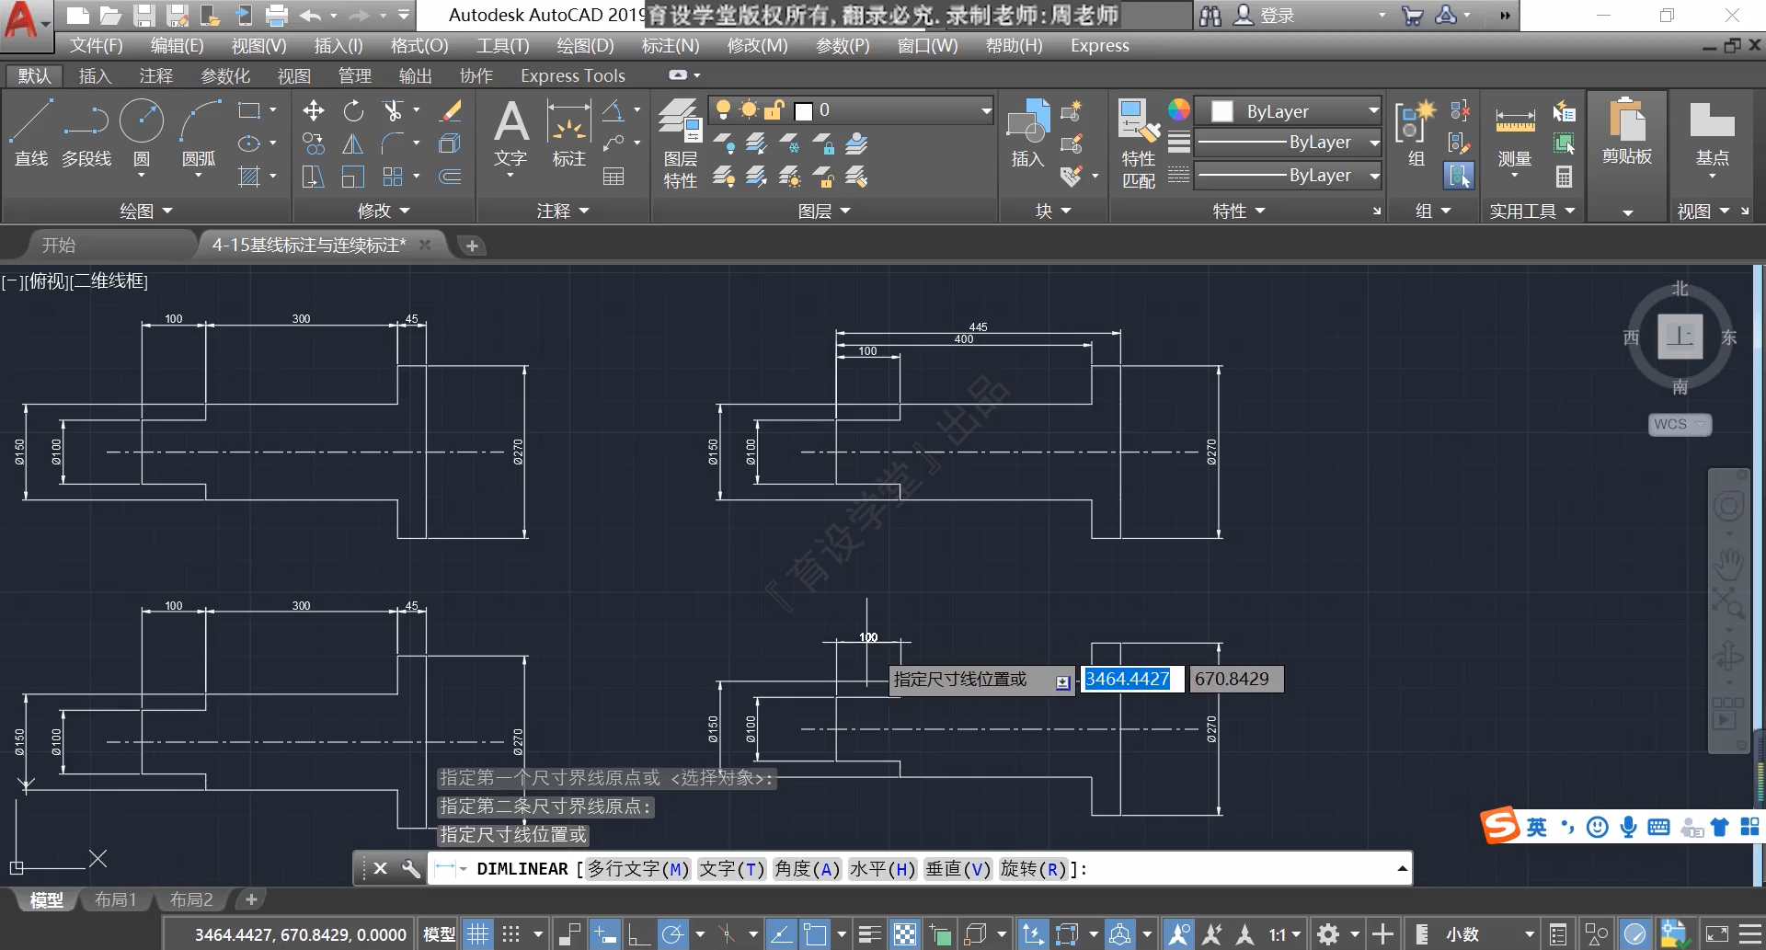Click the ViewCube top face 上
The image size is (1766, 950).
tap(1680, 336)
